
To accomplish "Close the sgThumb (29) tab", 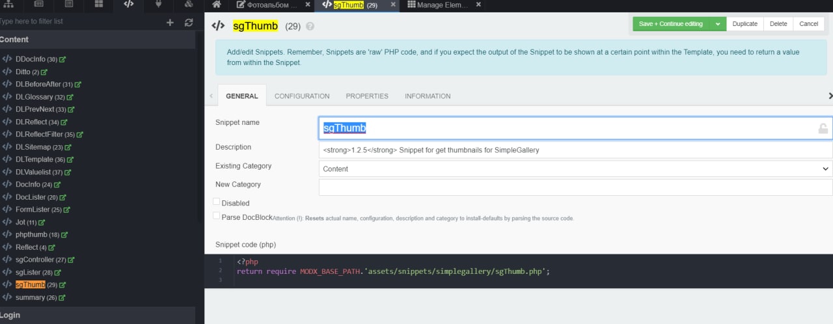I will tap(393, 5).
